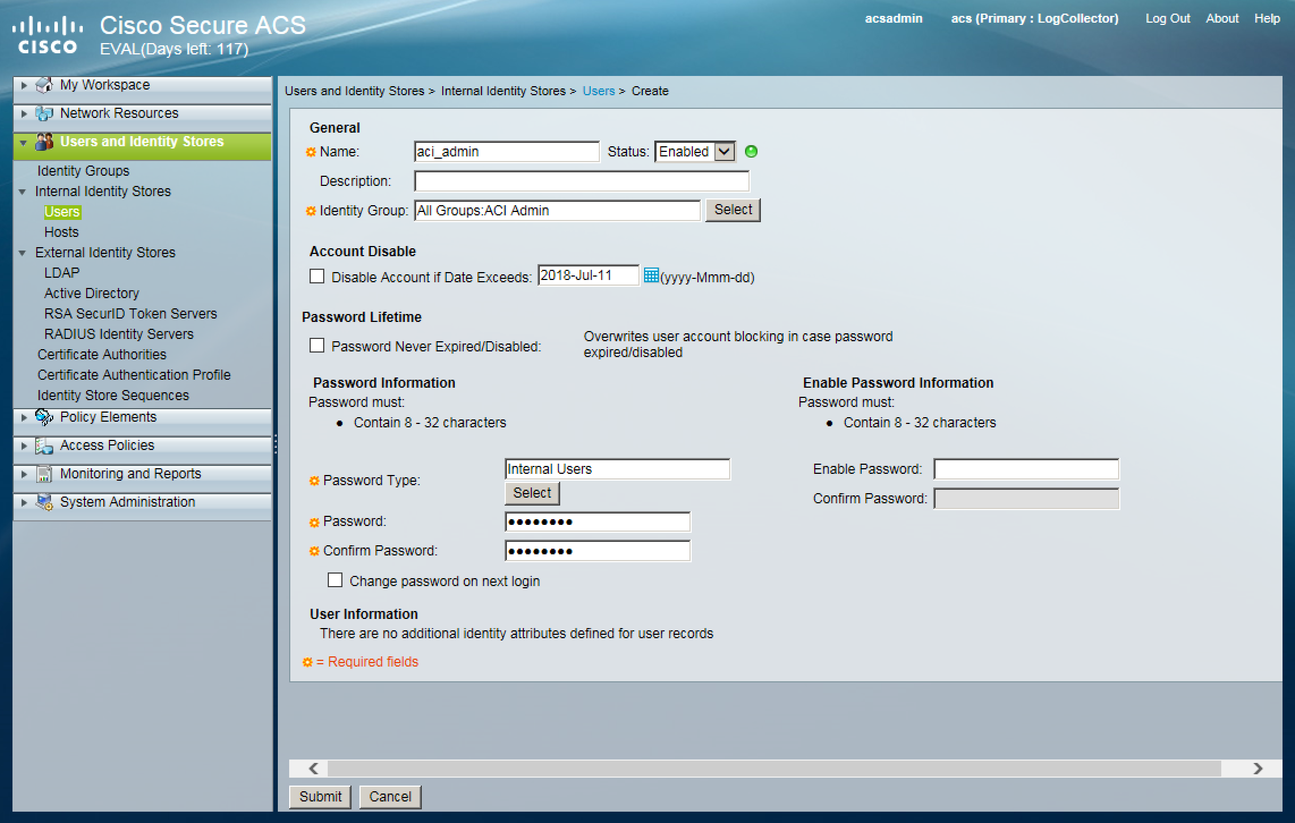This screenshot has height=823, width=1295.
Task: Click the Network Resources icon
Action: 44,113
